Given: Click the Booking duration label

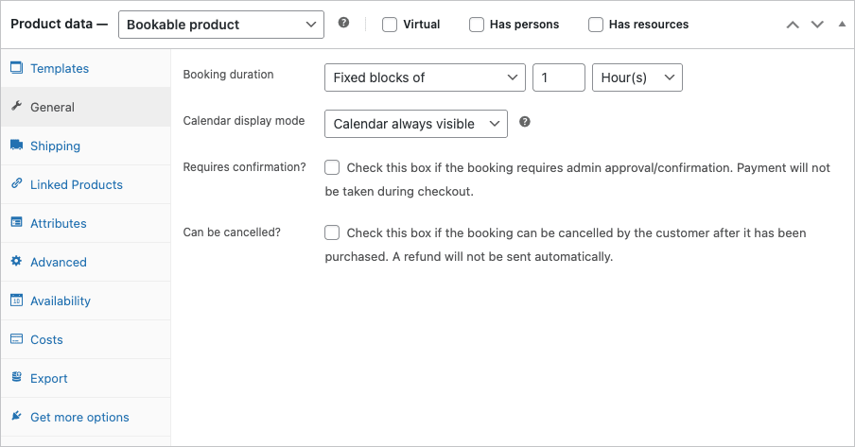Looking at the screenshot, I should tap(229, 75).
